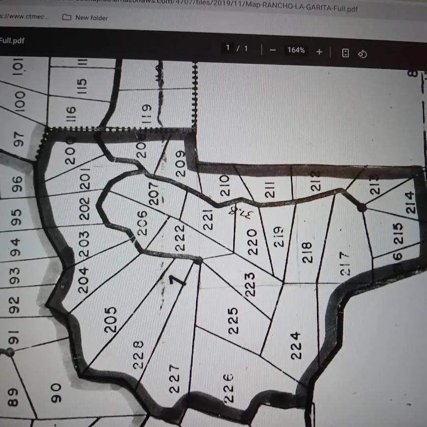This screenshot has width=427, height=427.
Task: Click parcel number 209 on map
Action: 180,164
